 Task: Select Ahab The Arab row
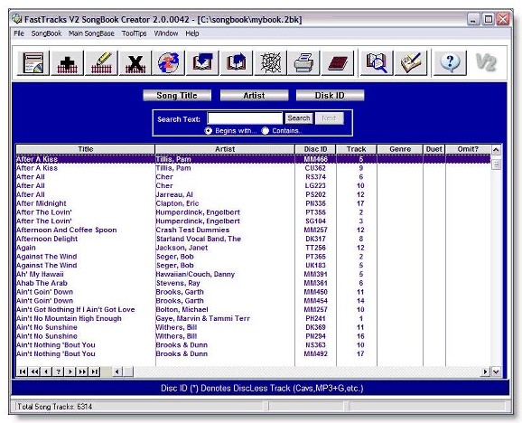click(253, 283)
